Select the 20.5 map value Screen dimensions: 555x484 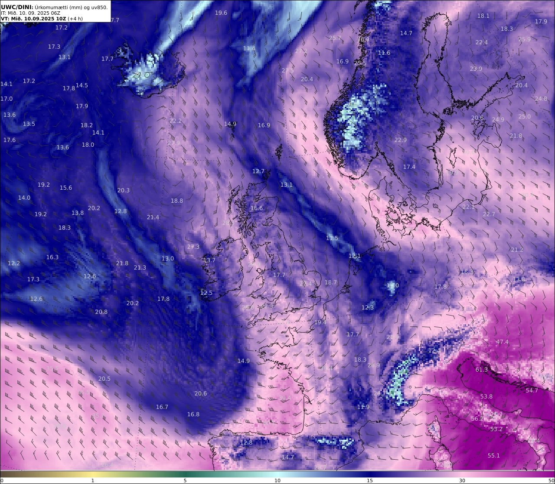(x=104, y=379)
